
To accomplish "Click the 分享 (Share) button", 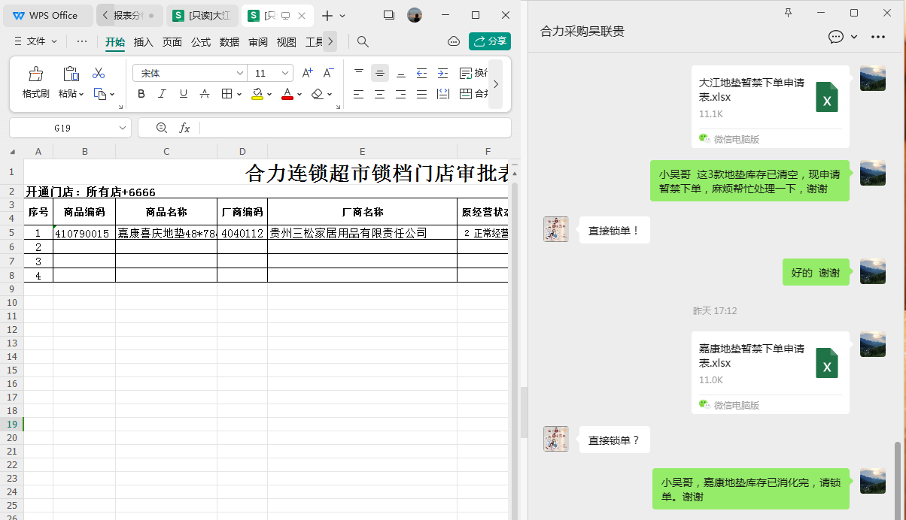I will pos(489,41).
